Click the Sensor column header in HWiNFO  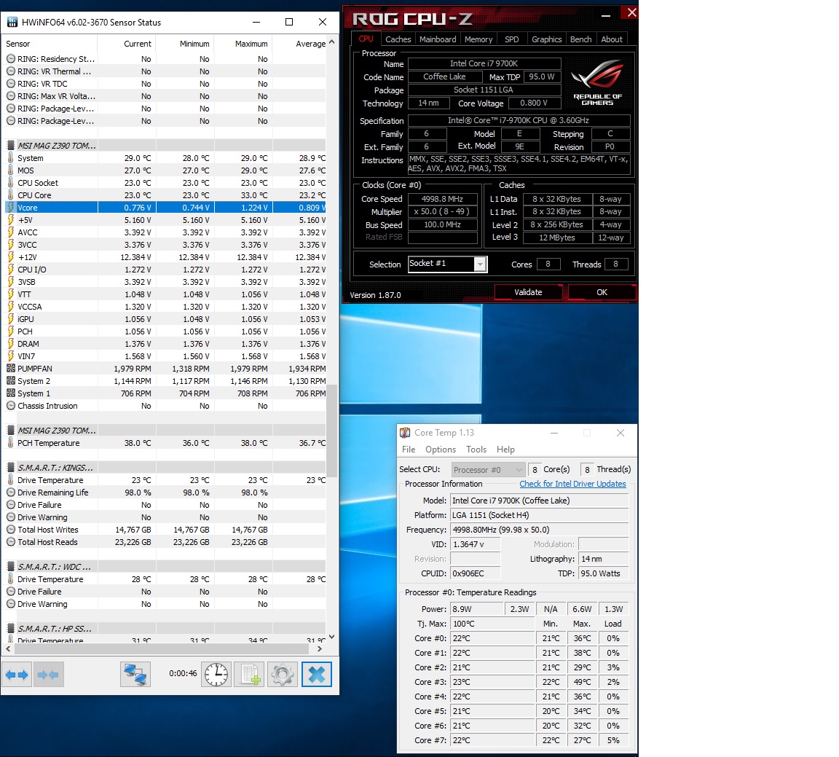point(50,44)
